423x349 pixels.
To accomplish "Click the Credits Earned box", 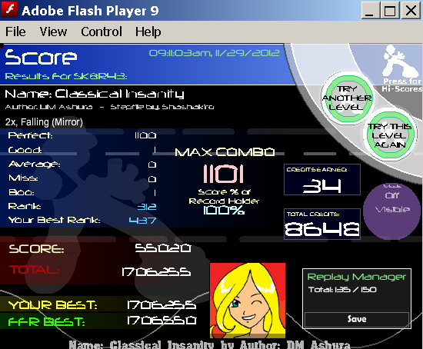I will [322, 179].
